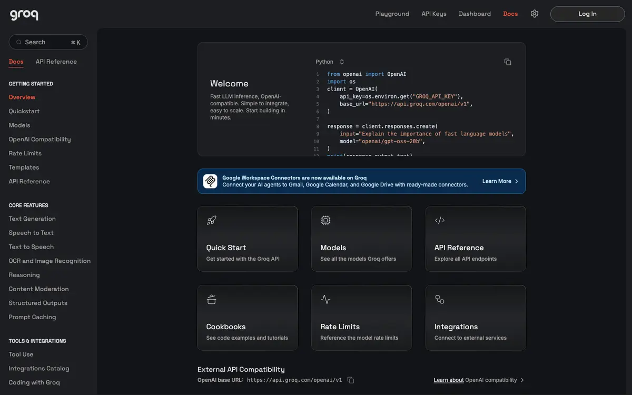The image size is (632, 395).
Task: Open Reasoning in the sidebar
Action: click(x=24, y=275)
